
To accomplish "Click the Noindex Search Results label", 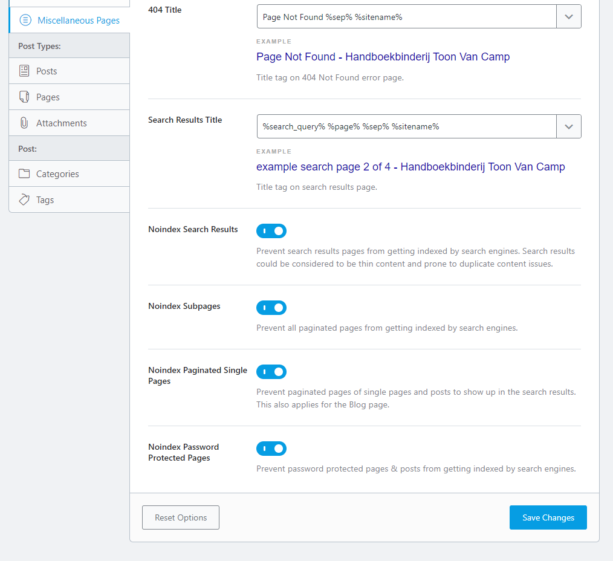I will tap(193, 230).
